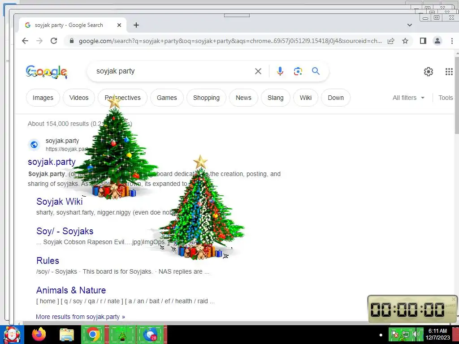Select the Games filter chip
The image size is (459, 344).
[x=167, y=98]
